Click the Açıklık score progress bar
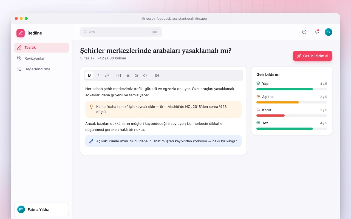 [292, 102]
